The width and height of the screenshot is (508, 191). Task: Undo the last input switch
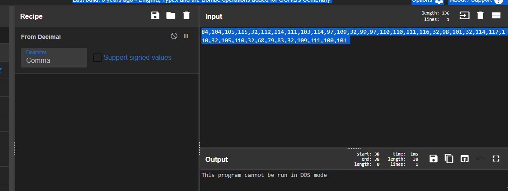pos(480,159)
